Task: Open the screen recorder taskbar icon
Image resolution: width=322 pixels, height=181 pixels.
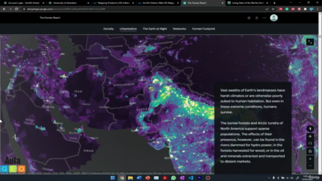Action: point(208,177)
